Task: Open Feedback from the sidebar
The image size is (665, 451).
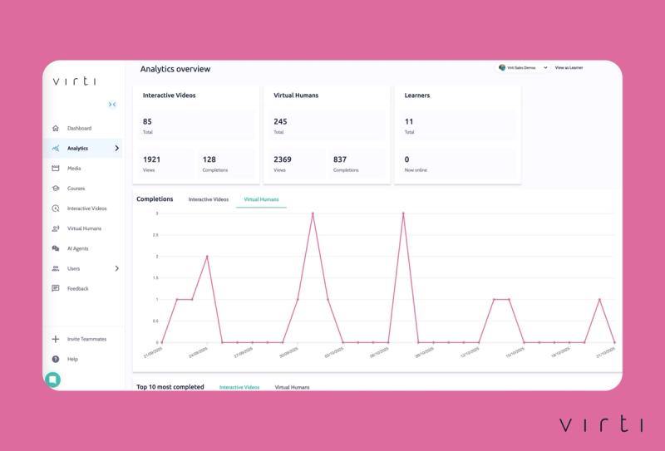Action: point(77,289)
